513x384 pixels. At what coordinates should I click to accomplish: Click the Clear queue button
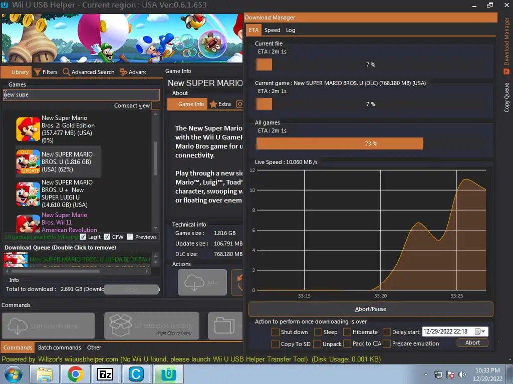point(131,289)
